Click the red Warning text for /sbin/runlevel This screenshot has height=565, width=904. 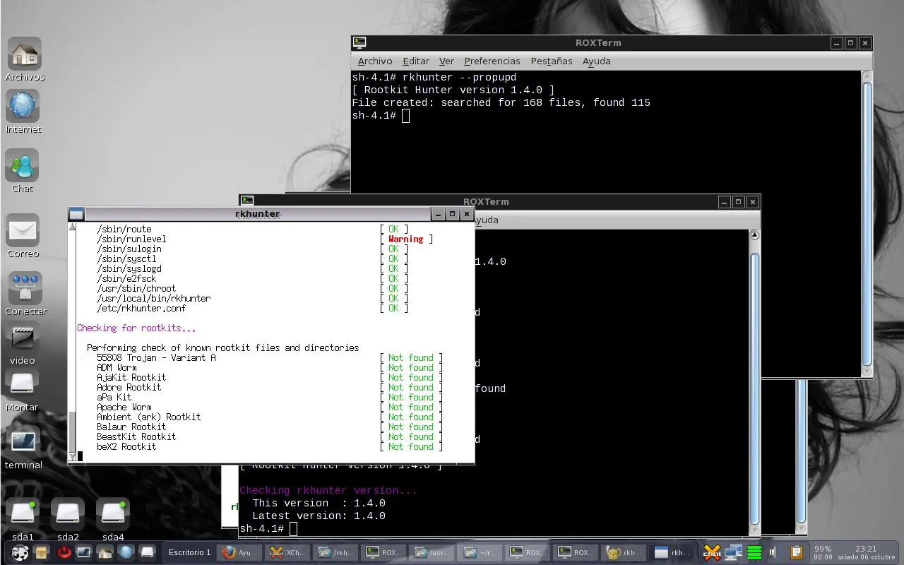[x=406, y=239]
